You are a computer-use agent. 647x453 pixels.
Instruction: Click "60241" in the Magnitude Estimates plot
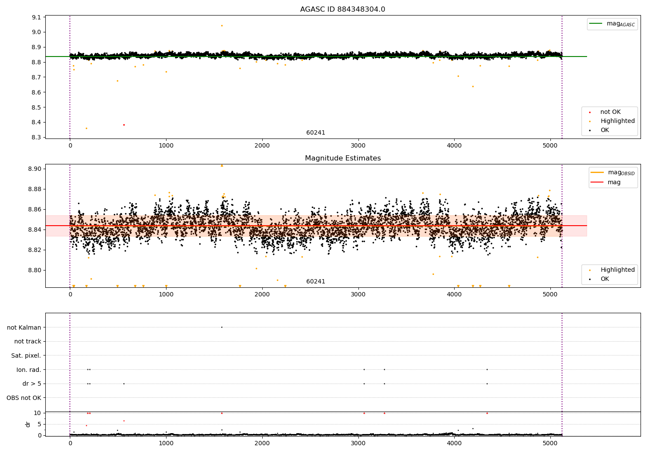coord(316,282)
